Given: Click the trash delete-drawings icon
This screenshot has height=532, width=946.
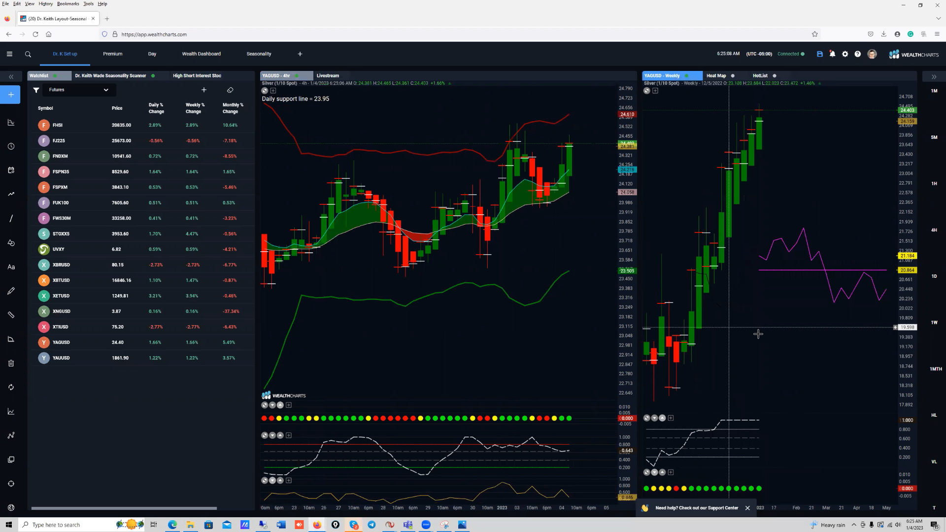Looking at the screenshot, I should point(11,364).
